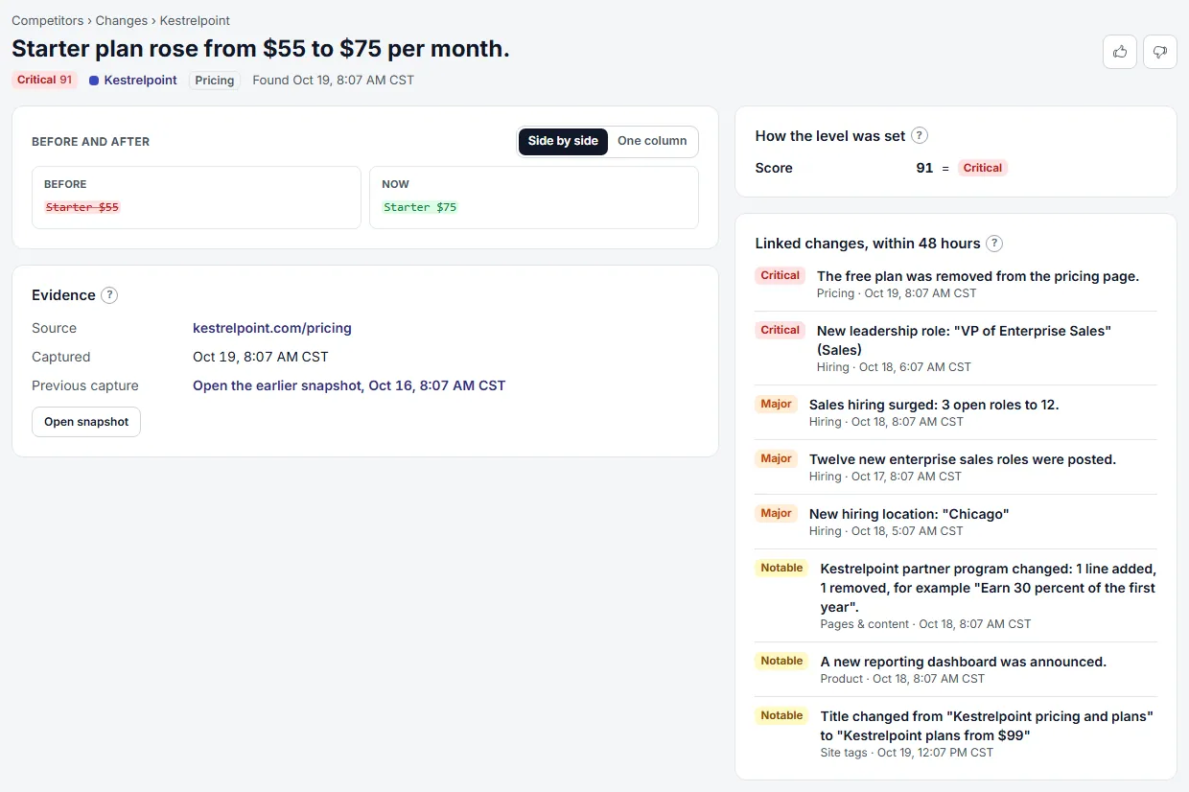
Task: Switch to Side by side view
Action: pyautogui.click(x=563, y=141)
